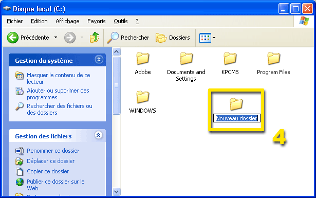Click the task pane scrollbar thumb
The height and width of the screenshot is (198, 316).
pyautogui.click(x=116, y=85)
